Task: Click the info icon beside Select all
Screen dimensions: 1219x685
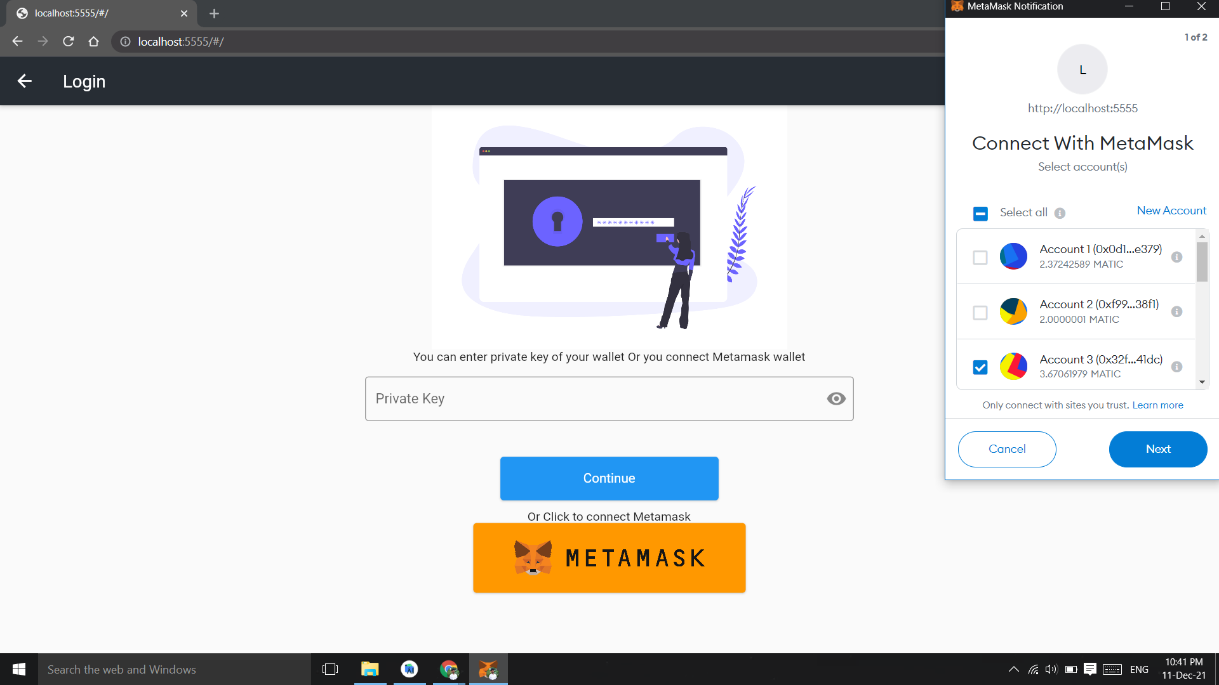Action: pos(1060,213)
